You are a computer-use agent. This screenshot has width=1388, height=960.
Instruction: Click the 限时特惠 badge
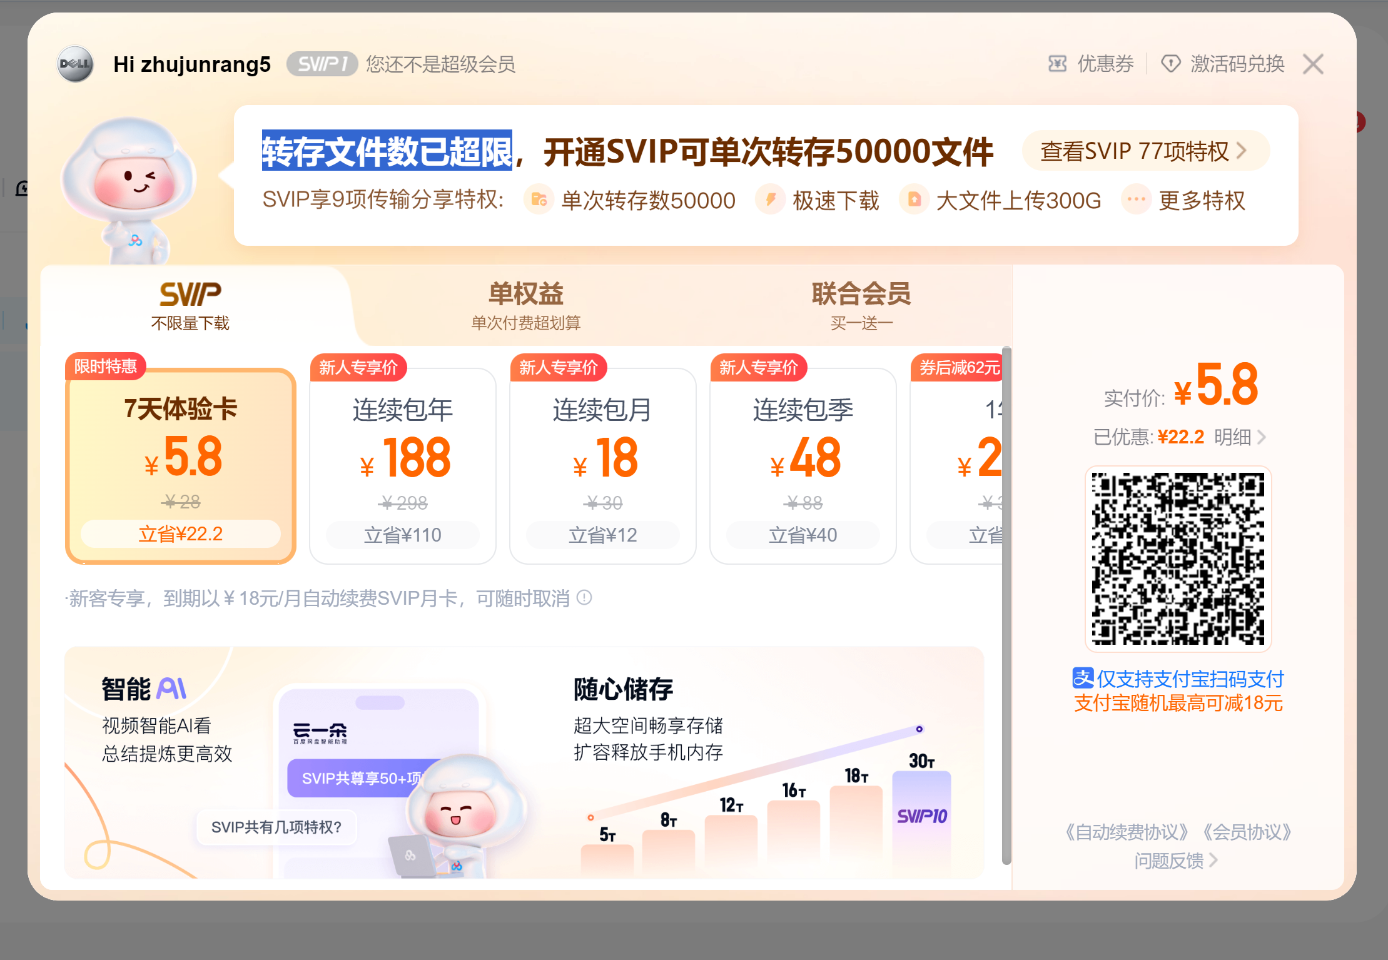pos(106,366)
